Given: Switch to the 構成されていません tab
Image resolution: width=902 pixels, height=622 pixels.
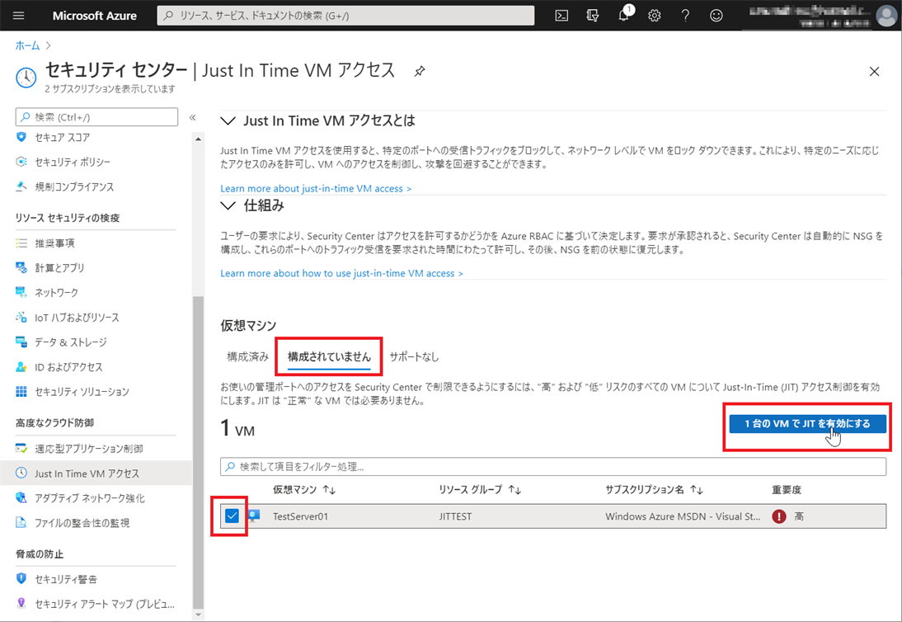Looking at the screenshot, I should pyautogui.click(x=329, y=356).
